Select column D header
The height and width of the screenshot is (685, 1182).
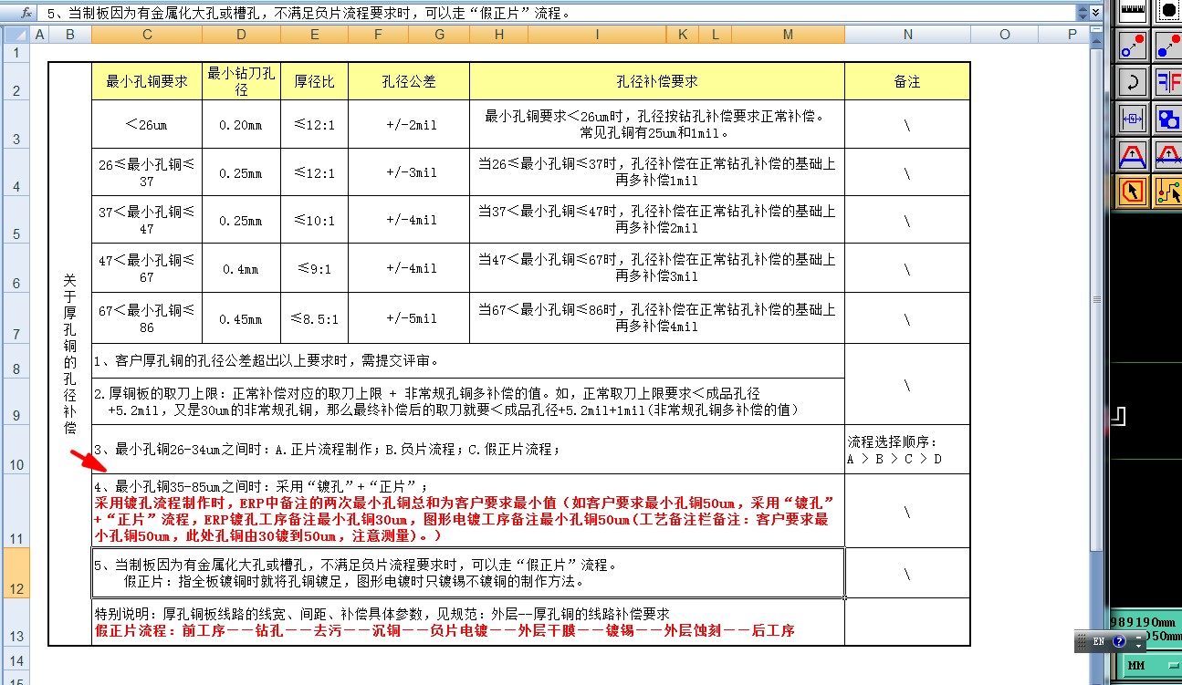[241, 35]
